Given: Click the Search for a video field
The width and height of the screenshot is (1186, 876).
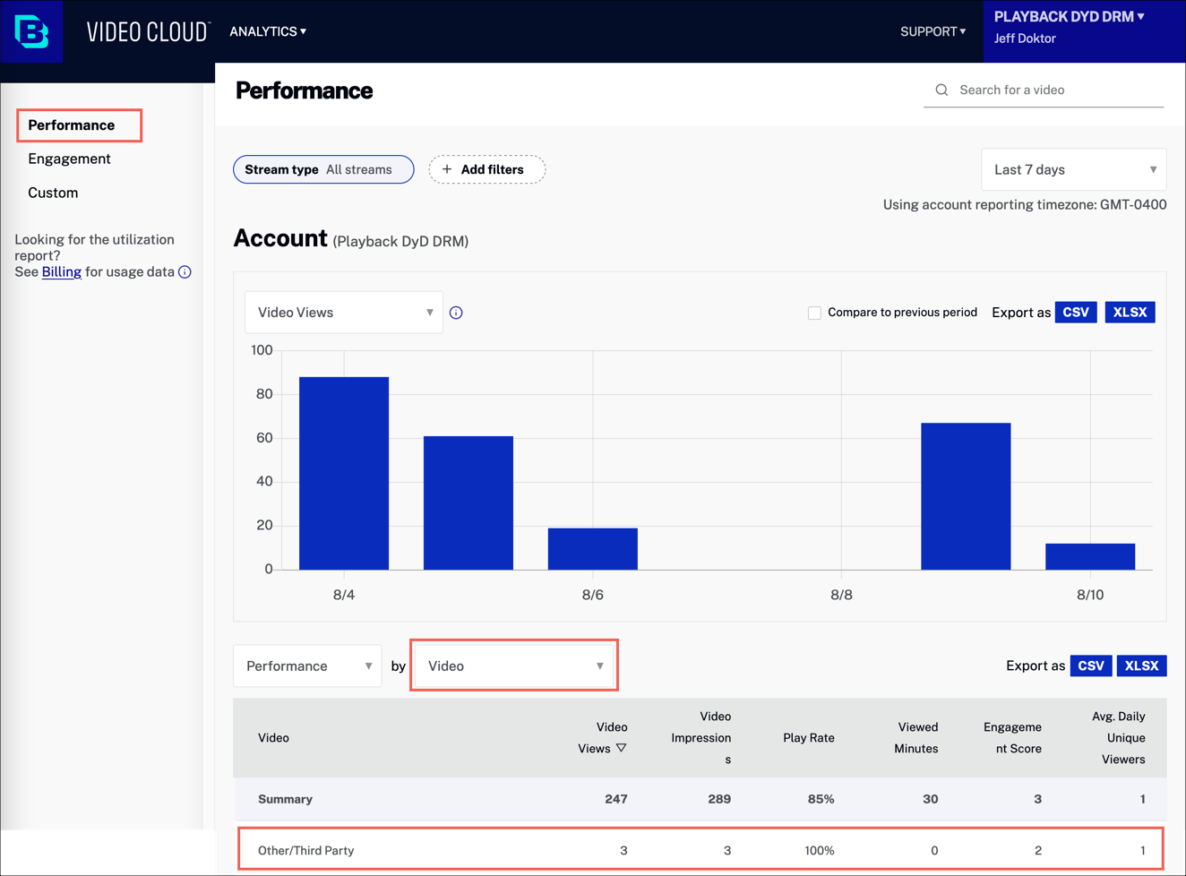Looking at the screenshot, I should point(1044,90).
